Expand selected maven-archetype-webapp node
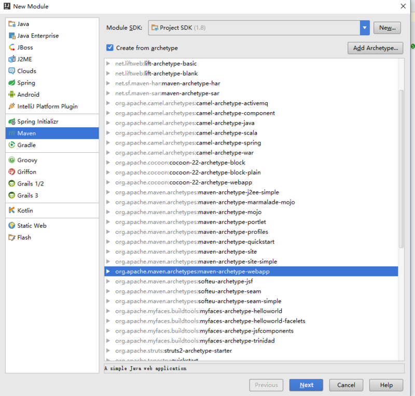The width and height of the screenshot is (415, 396). pos(108,271)
